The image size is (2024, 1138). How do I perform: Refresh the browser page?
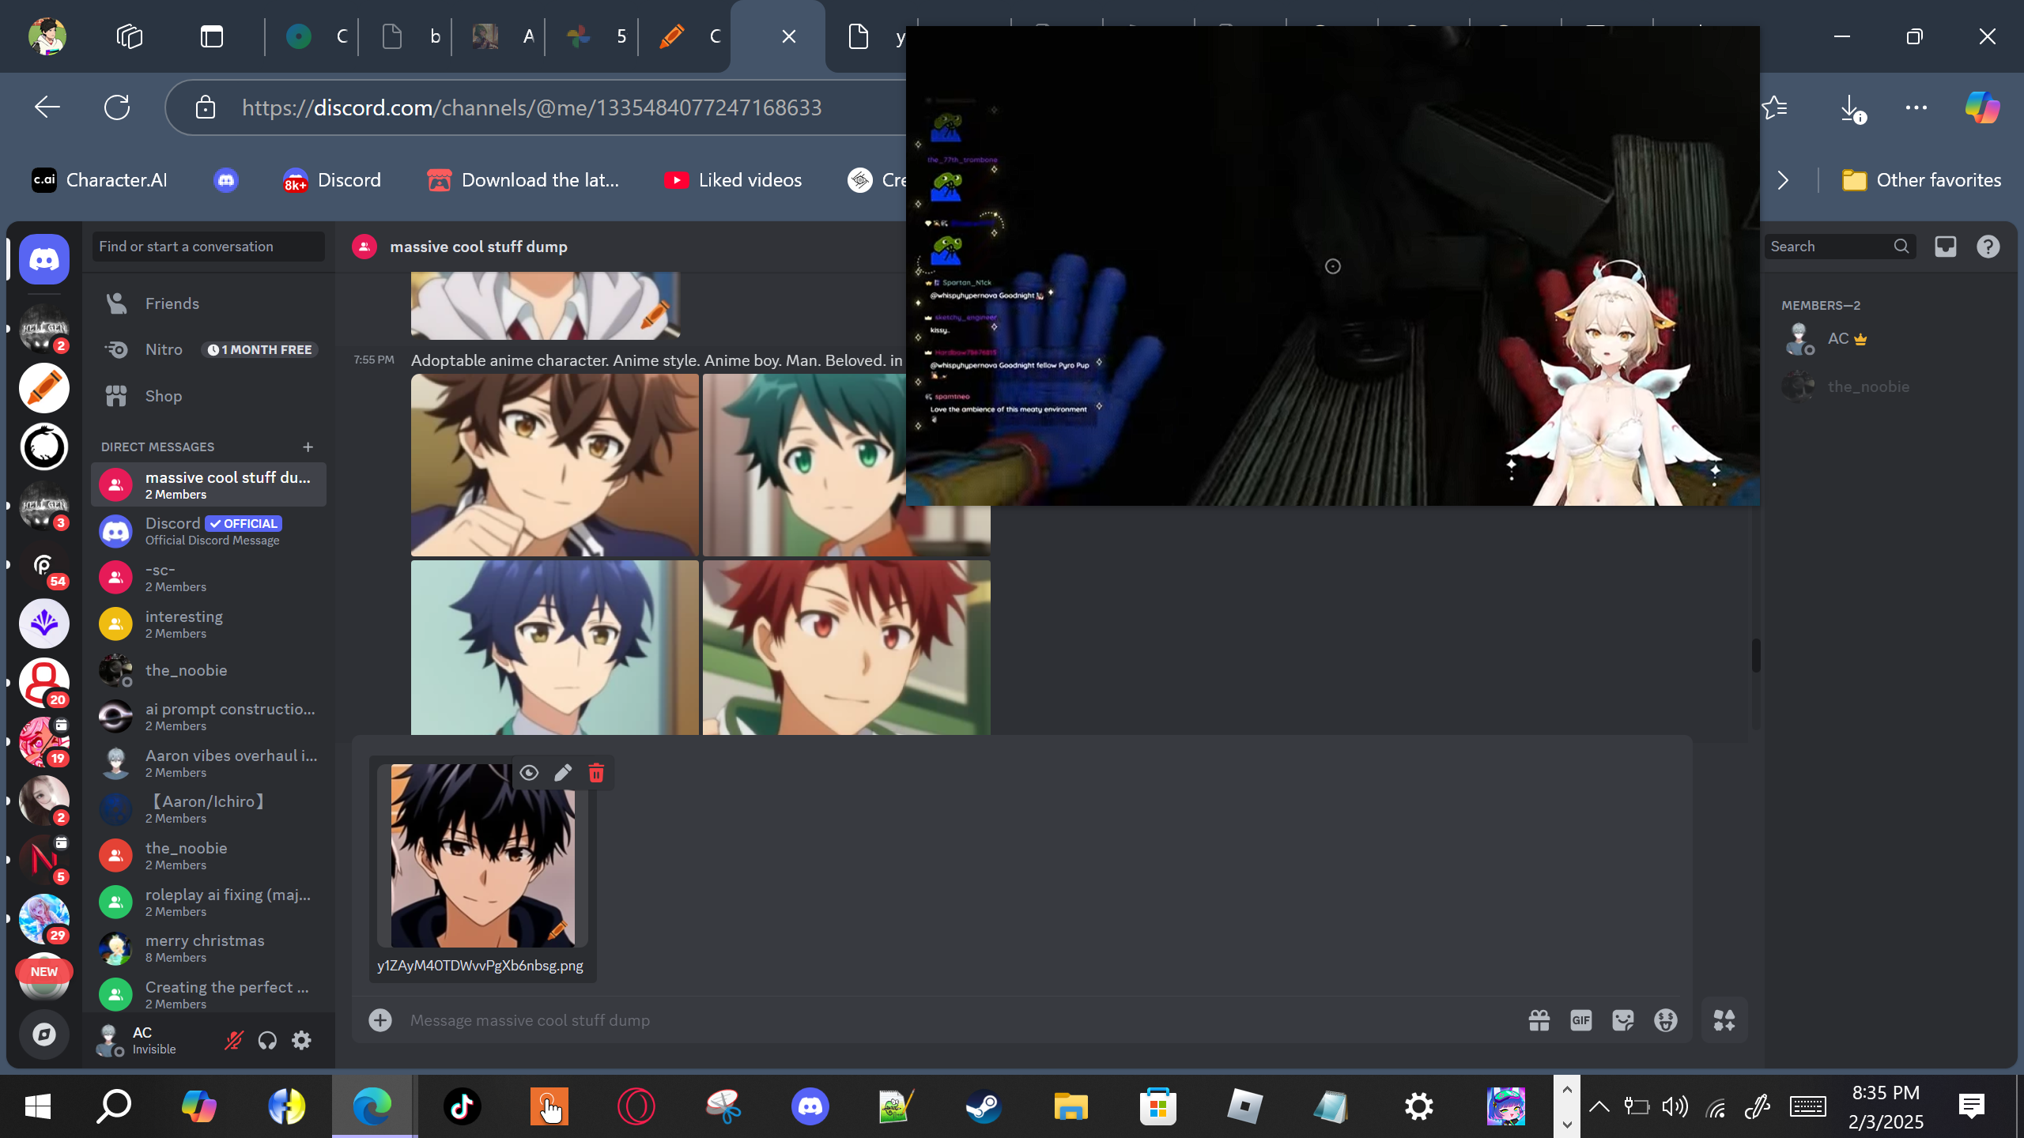coord(117,107)
